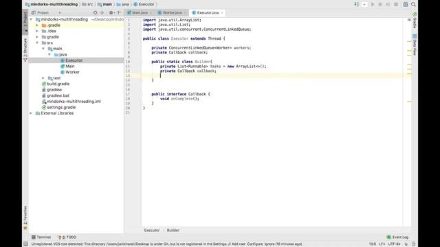Collapse the java folder
The width and height of the screenshot is (440, 247).
[x=49, y=55]
